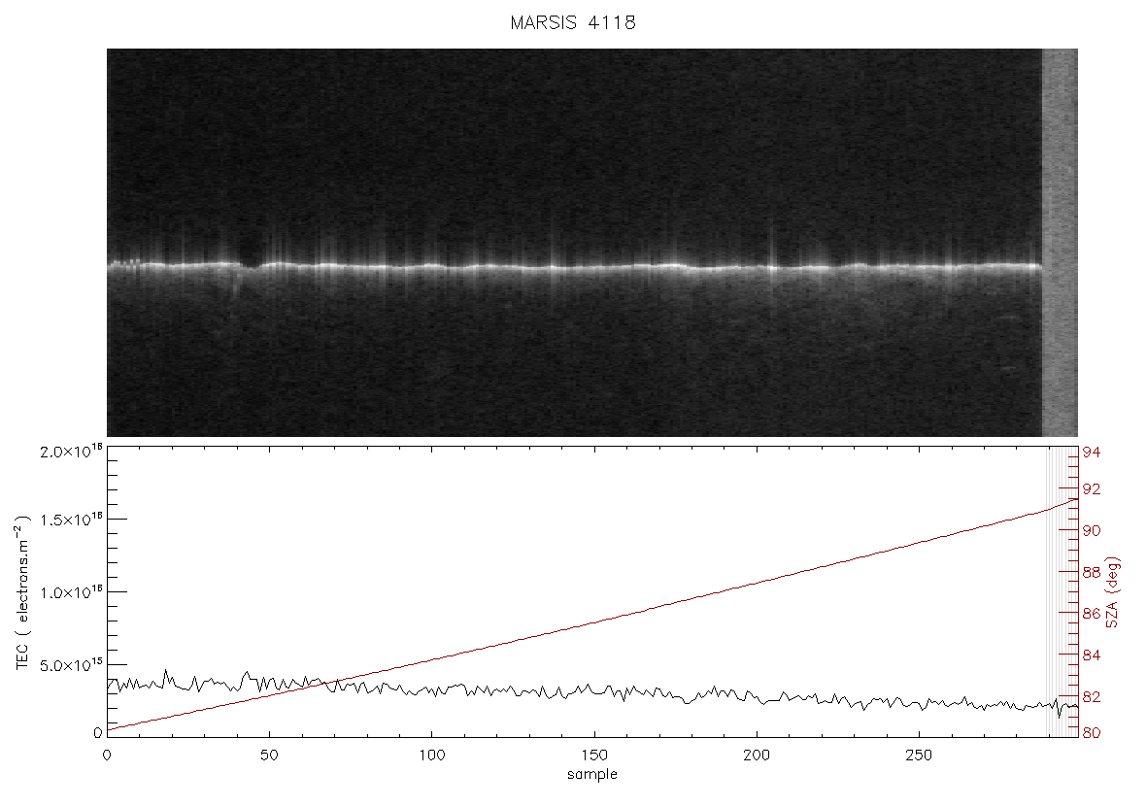Click the TEC axis value '5.0×10^15'
Viewport: 1146px width, 806px height.
tap(71, 665)
